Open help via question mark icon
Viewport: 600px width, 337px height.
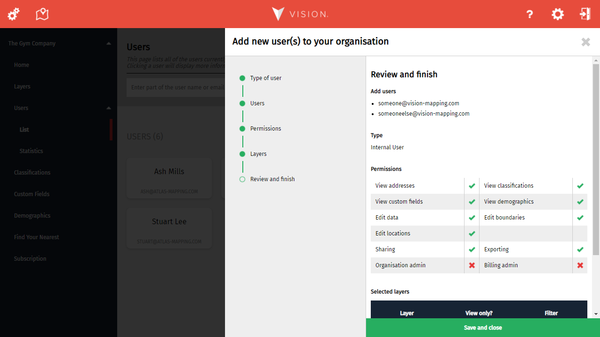pyautogui.click(x=530, y=15)
